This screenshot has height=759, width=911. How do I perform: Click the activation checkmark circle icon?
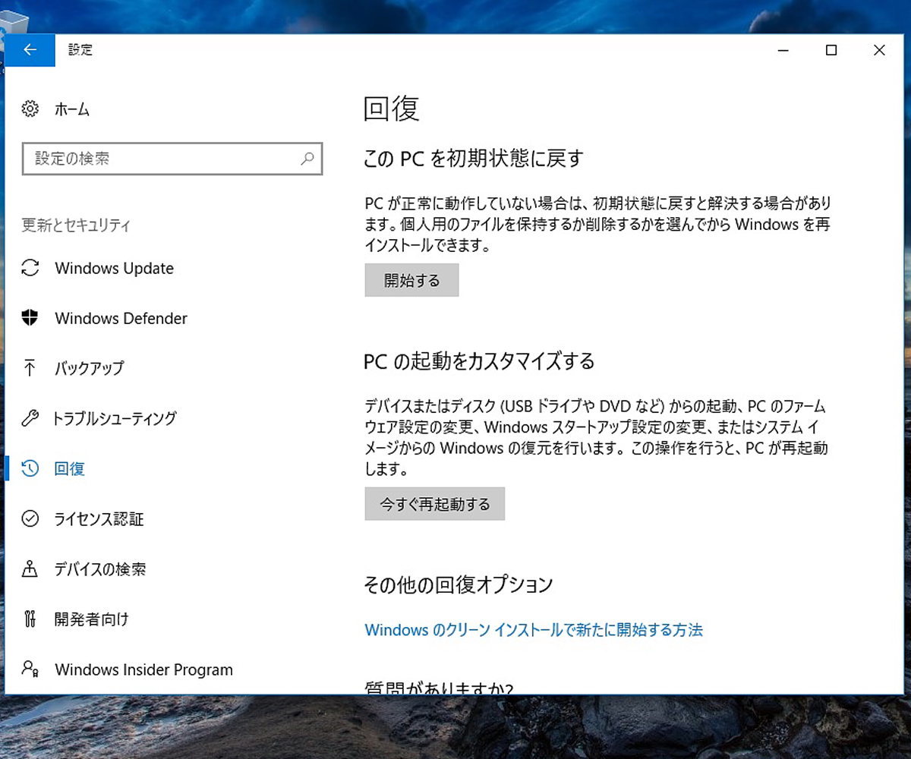coord(30,518)
